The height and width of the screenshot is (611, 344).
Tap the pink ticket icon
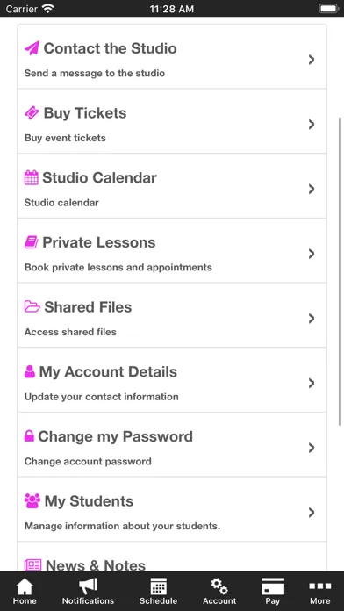click(32, 113)
